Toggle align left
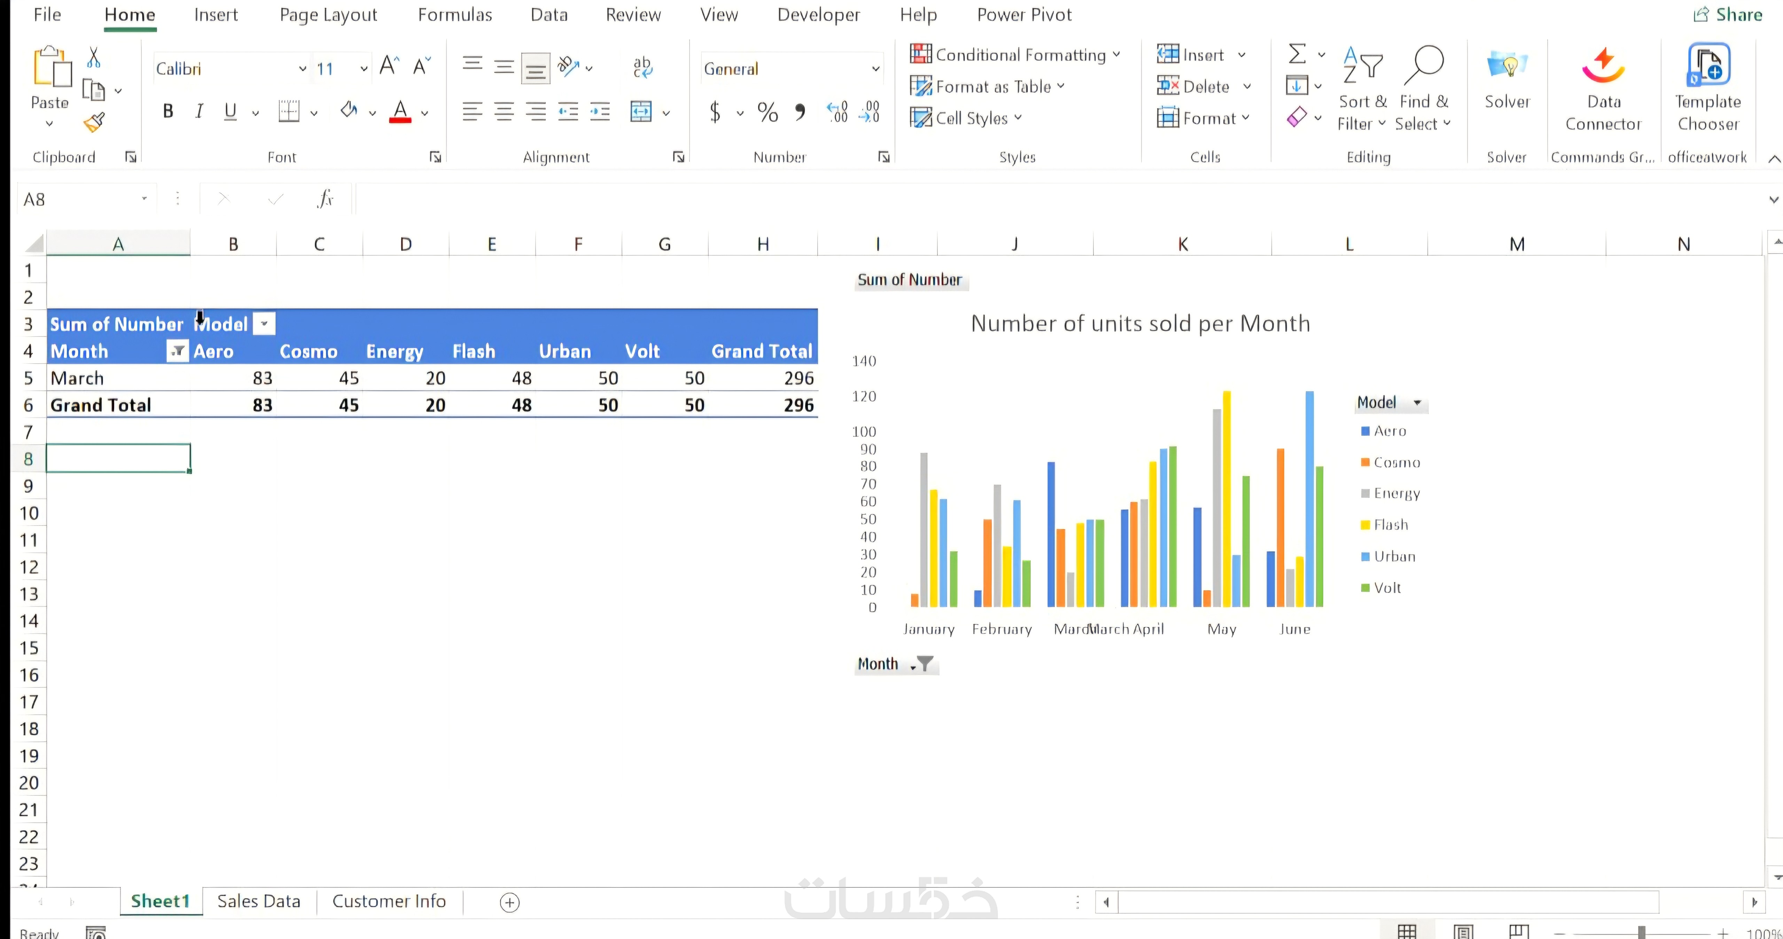This screenshot has height=939, width=1783. pyautogui.click(x=472, y=111)
